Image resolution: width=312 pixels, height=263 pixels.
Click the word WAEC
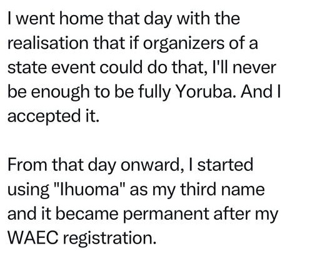click(x=33, y=238)
